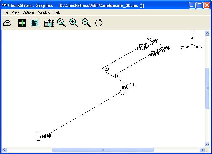
Task: Click the vertical scrollbar thumb
Action: pyautogui.click(x=207, y=88)
